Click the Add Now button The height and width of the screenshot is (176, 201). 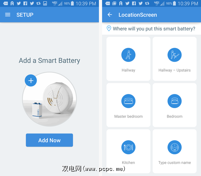49,140
